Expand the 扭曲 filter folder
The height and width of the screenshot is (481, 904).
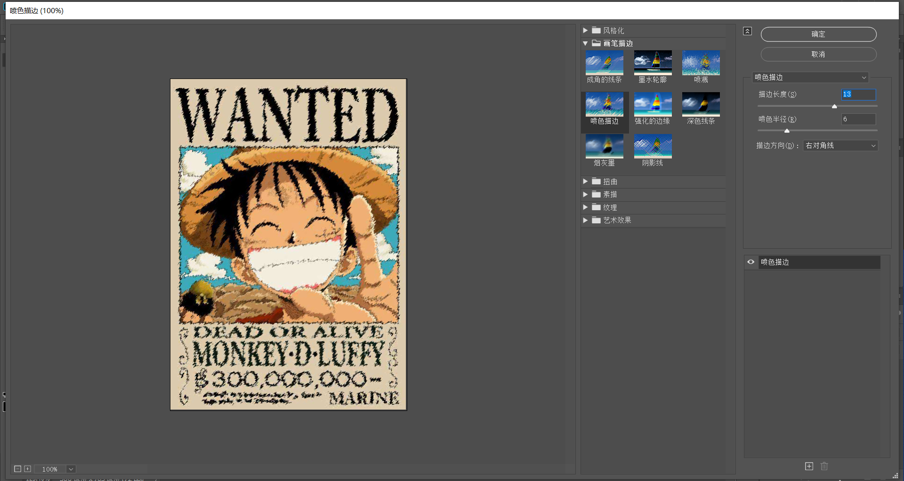(x=585, y=181)
